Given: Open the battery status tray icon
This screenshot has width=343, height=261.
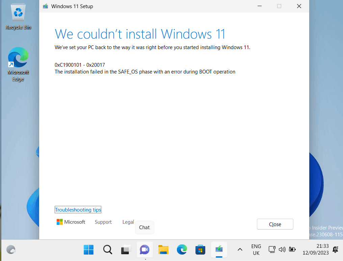Looking at the screenshot, I should click(x=292, y=249).
